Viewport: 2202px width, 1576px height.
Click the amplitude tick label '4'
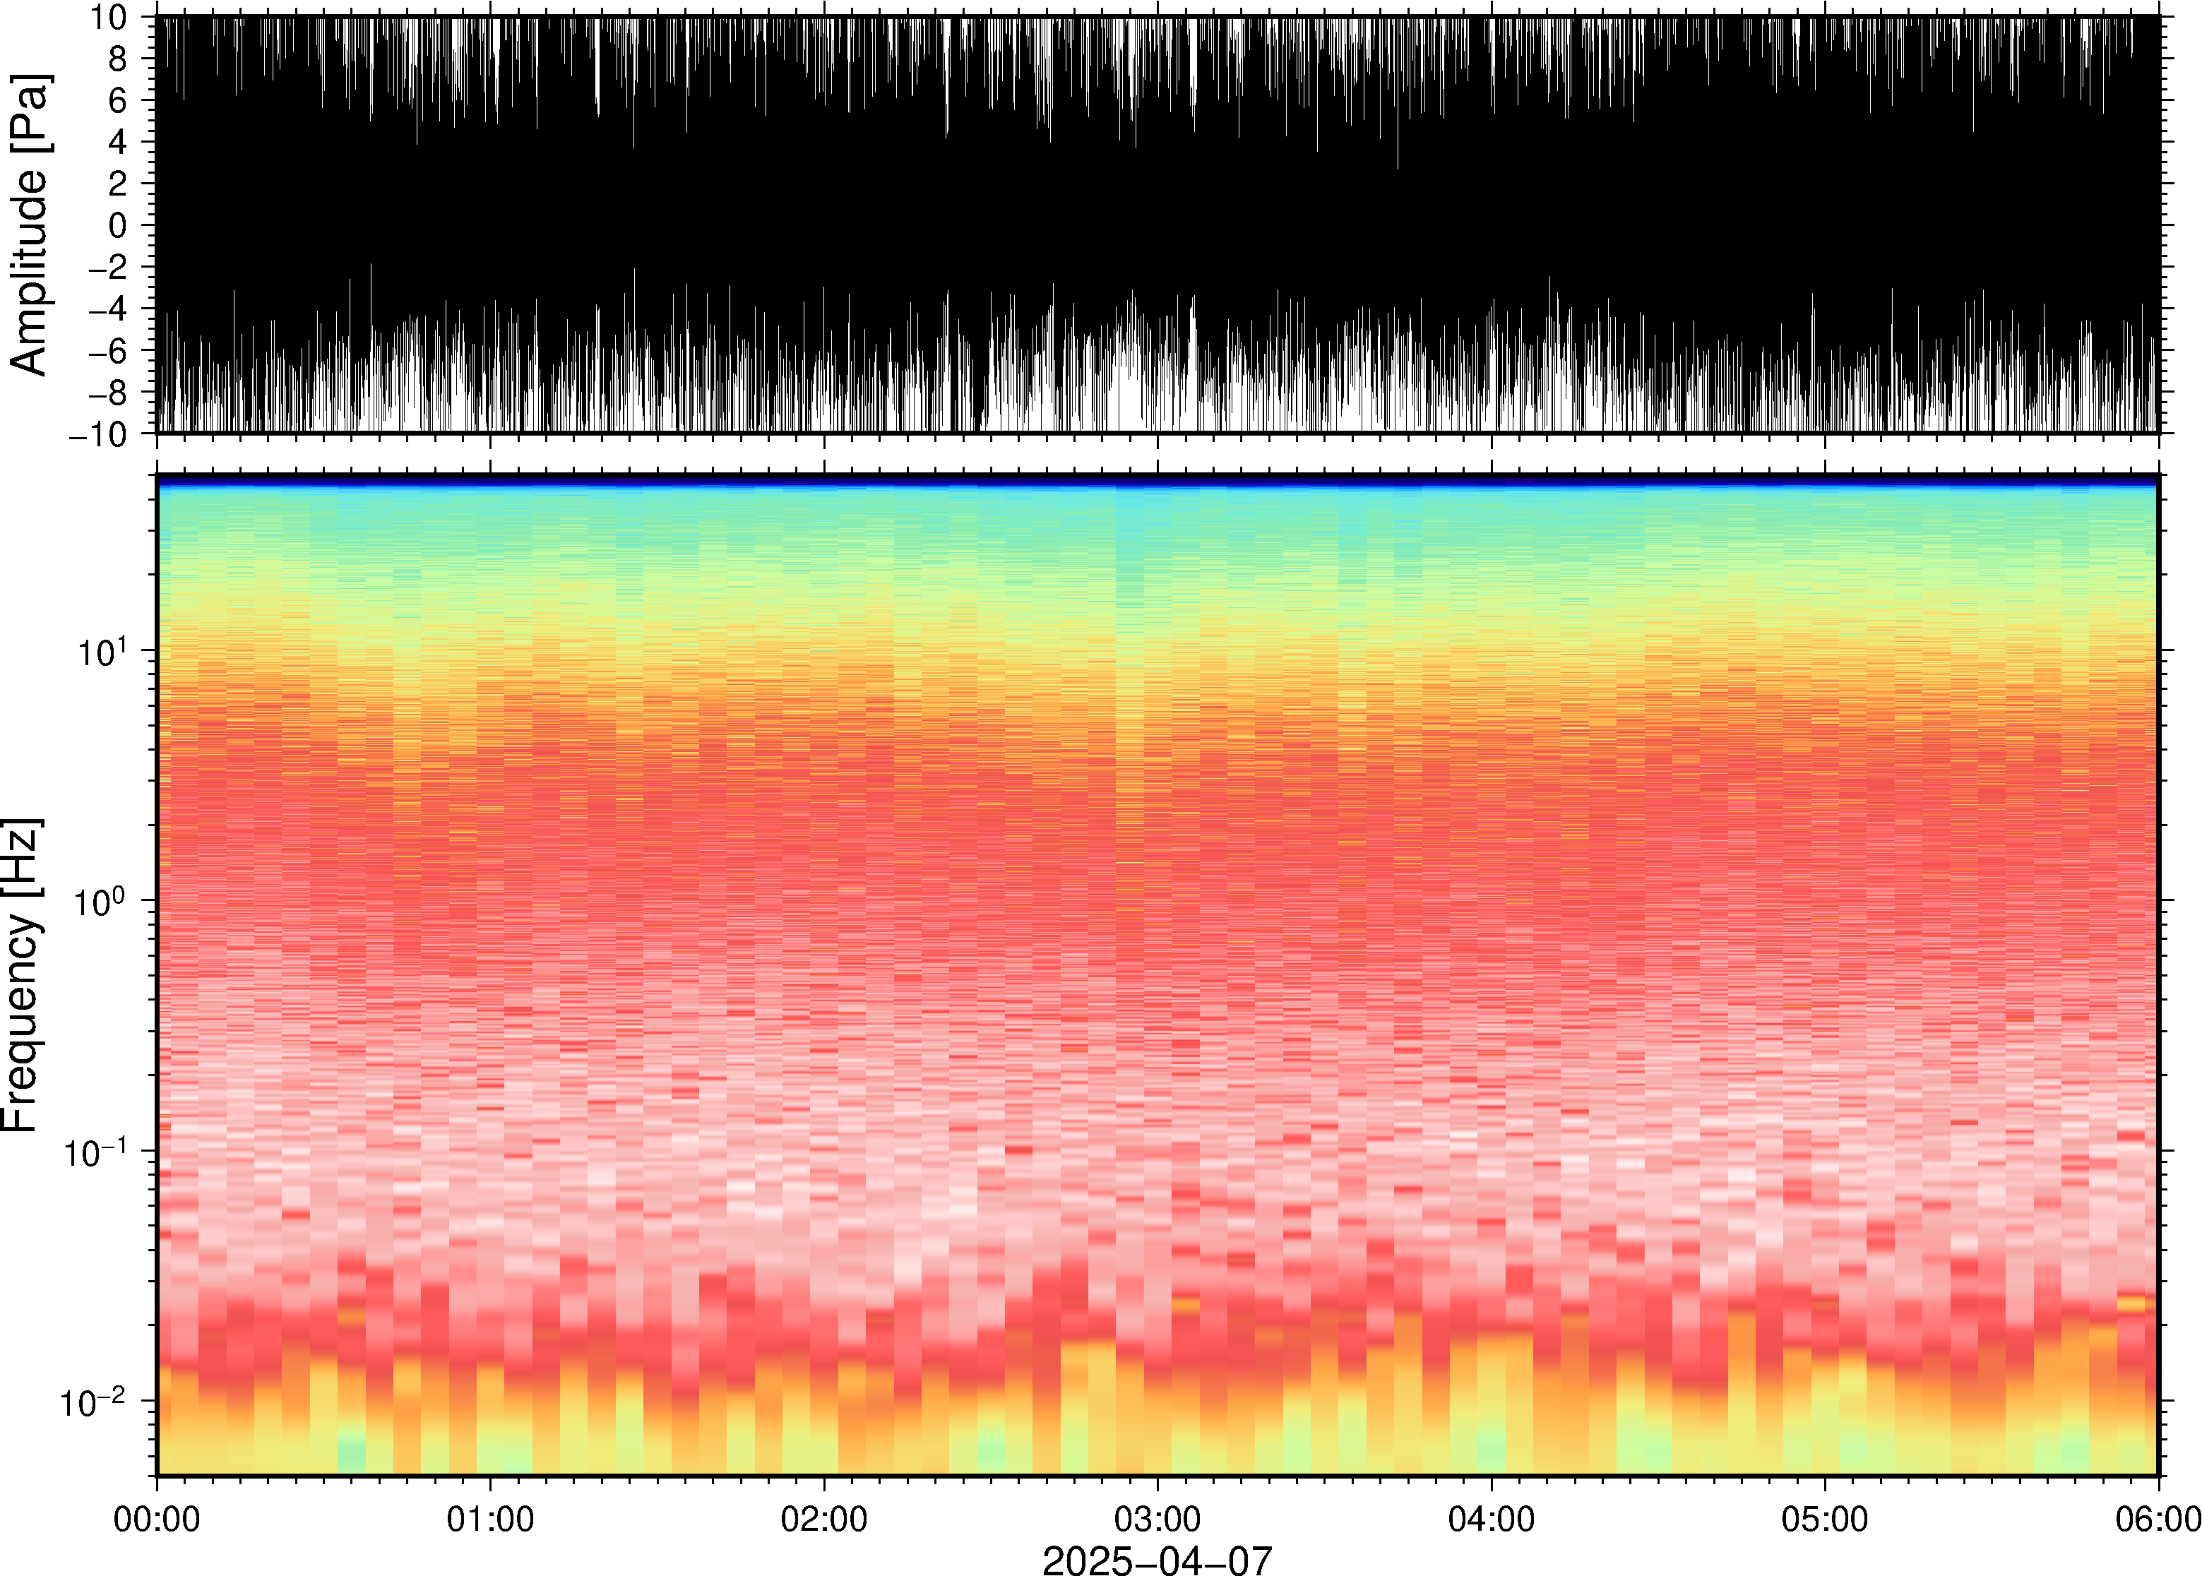pyautogui.click(x=119, y=142)
